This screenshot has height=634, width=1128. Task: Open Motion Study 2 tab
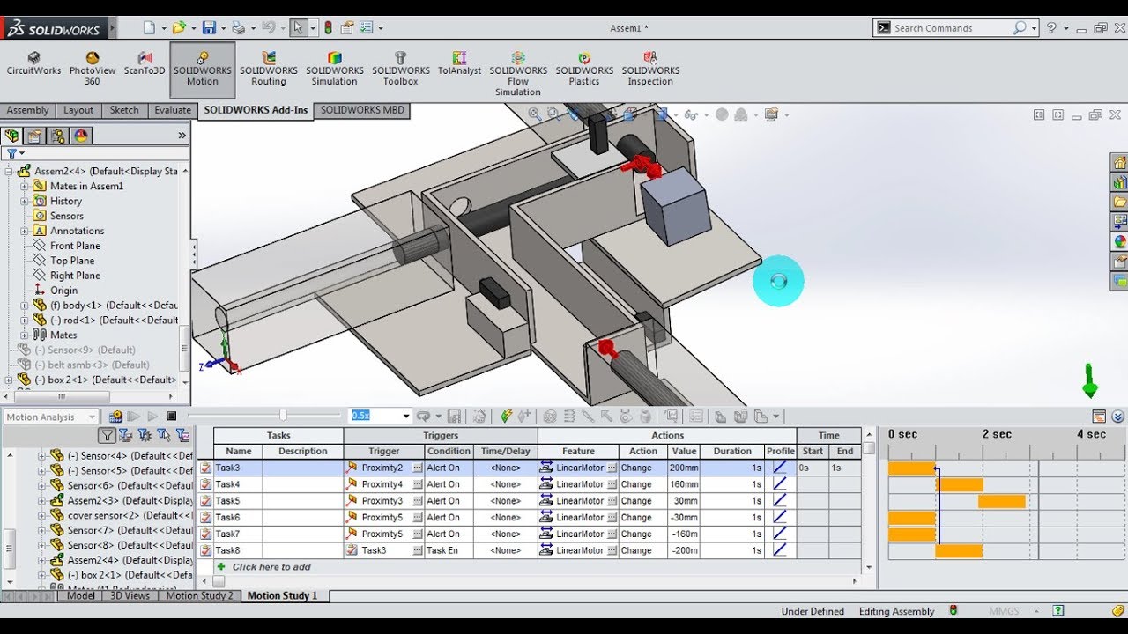tap(200, 596)
